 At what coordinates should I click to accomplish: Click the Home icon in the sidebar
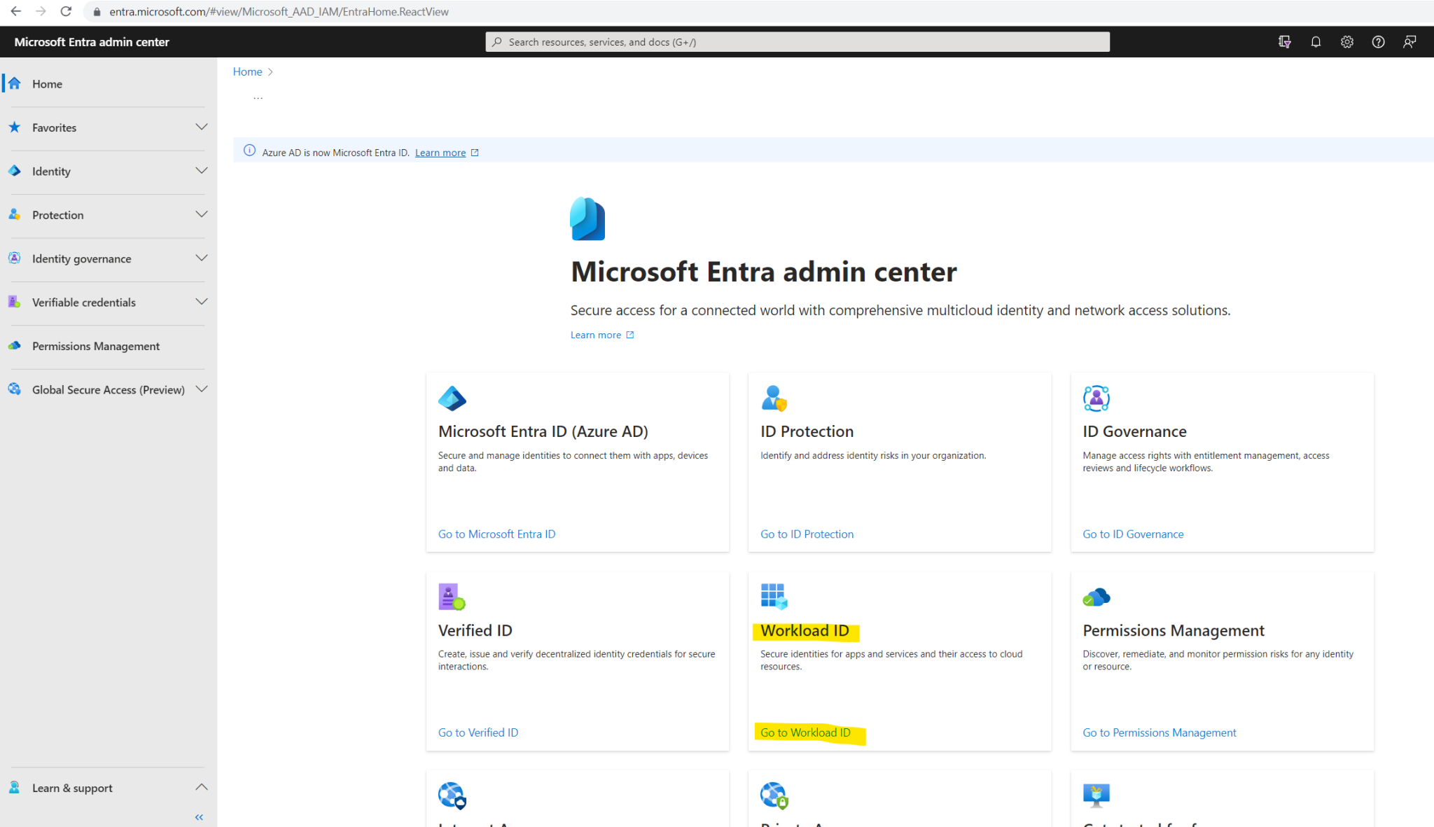pyautogui.click(x=14, y=83)
